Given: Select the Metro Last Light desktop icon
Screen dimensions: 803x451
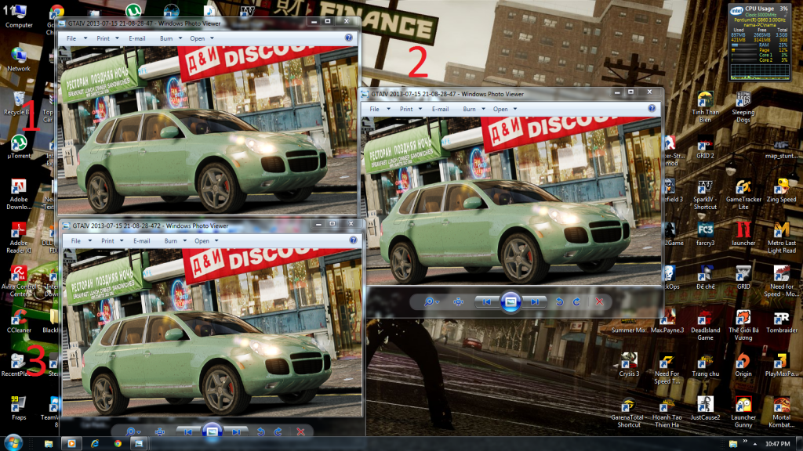Looking at the screenshot, I should tap(781, 238).
